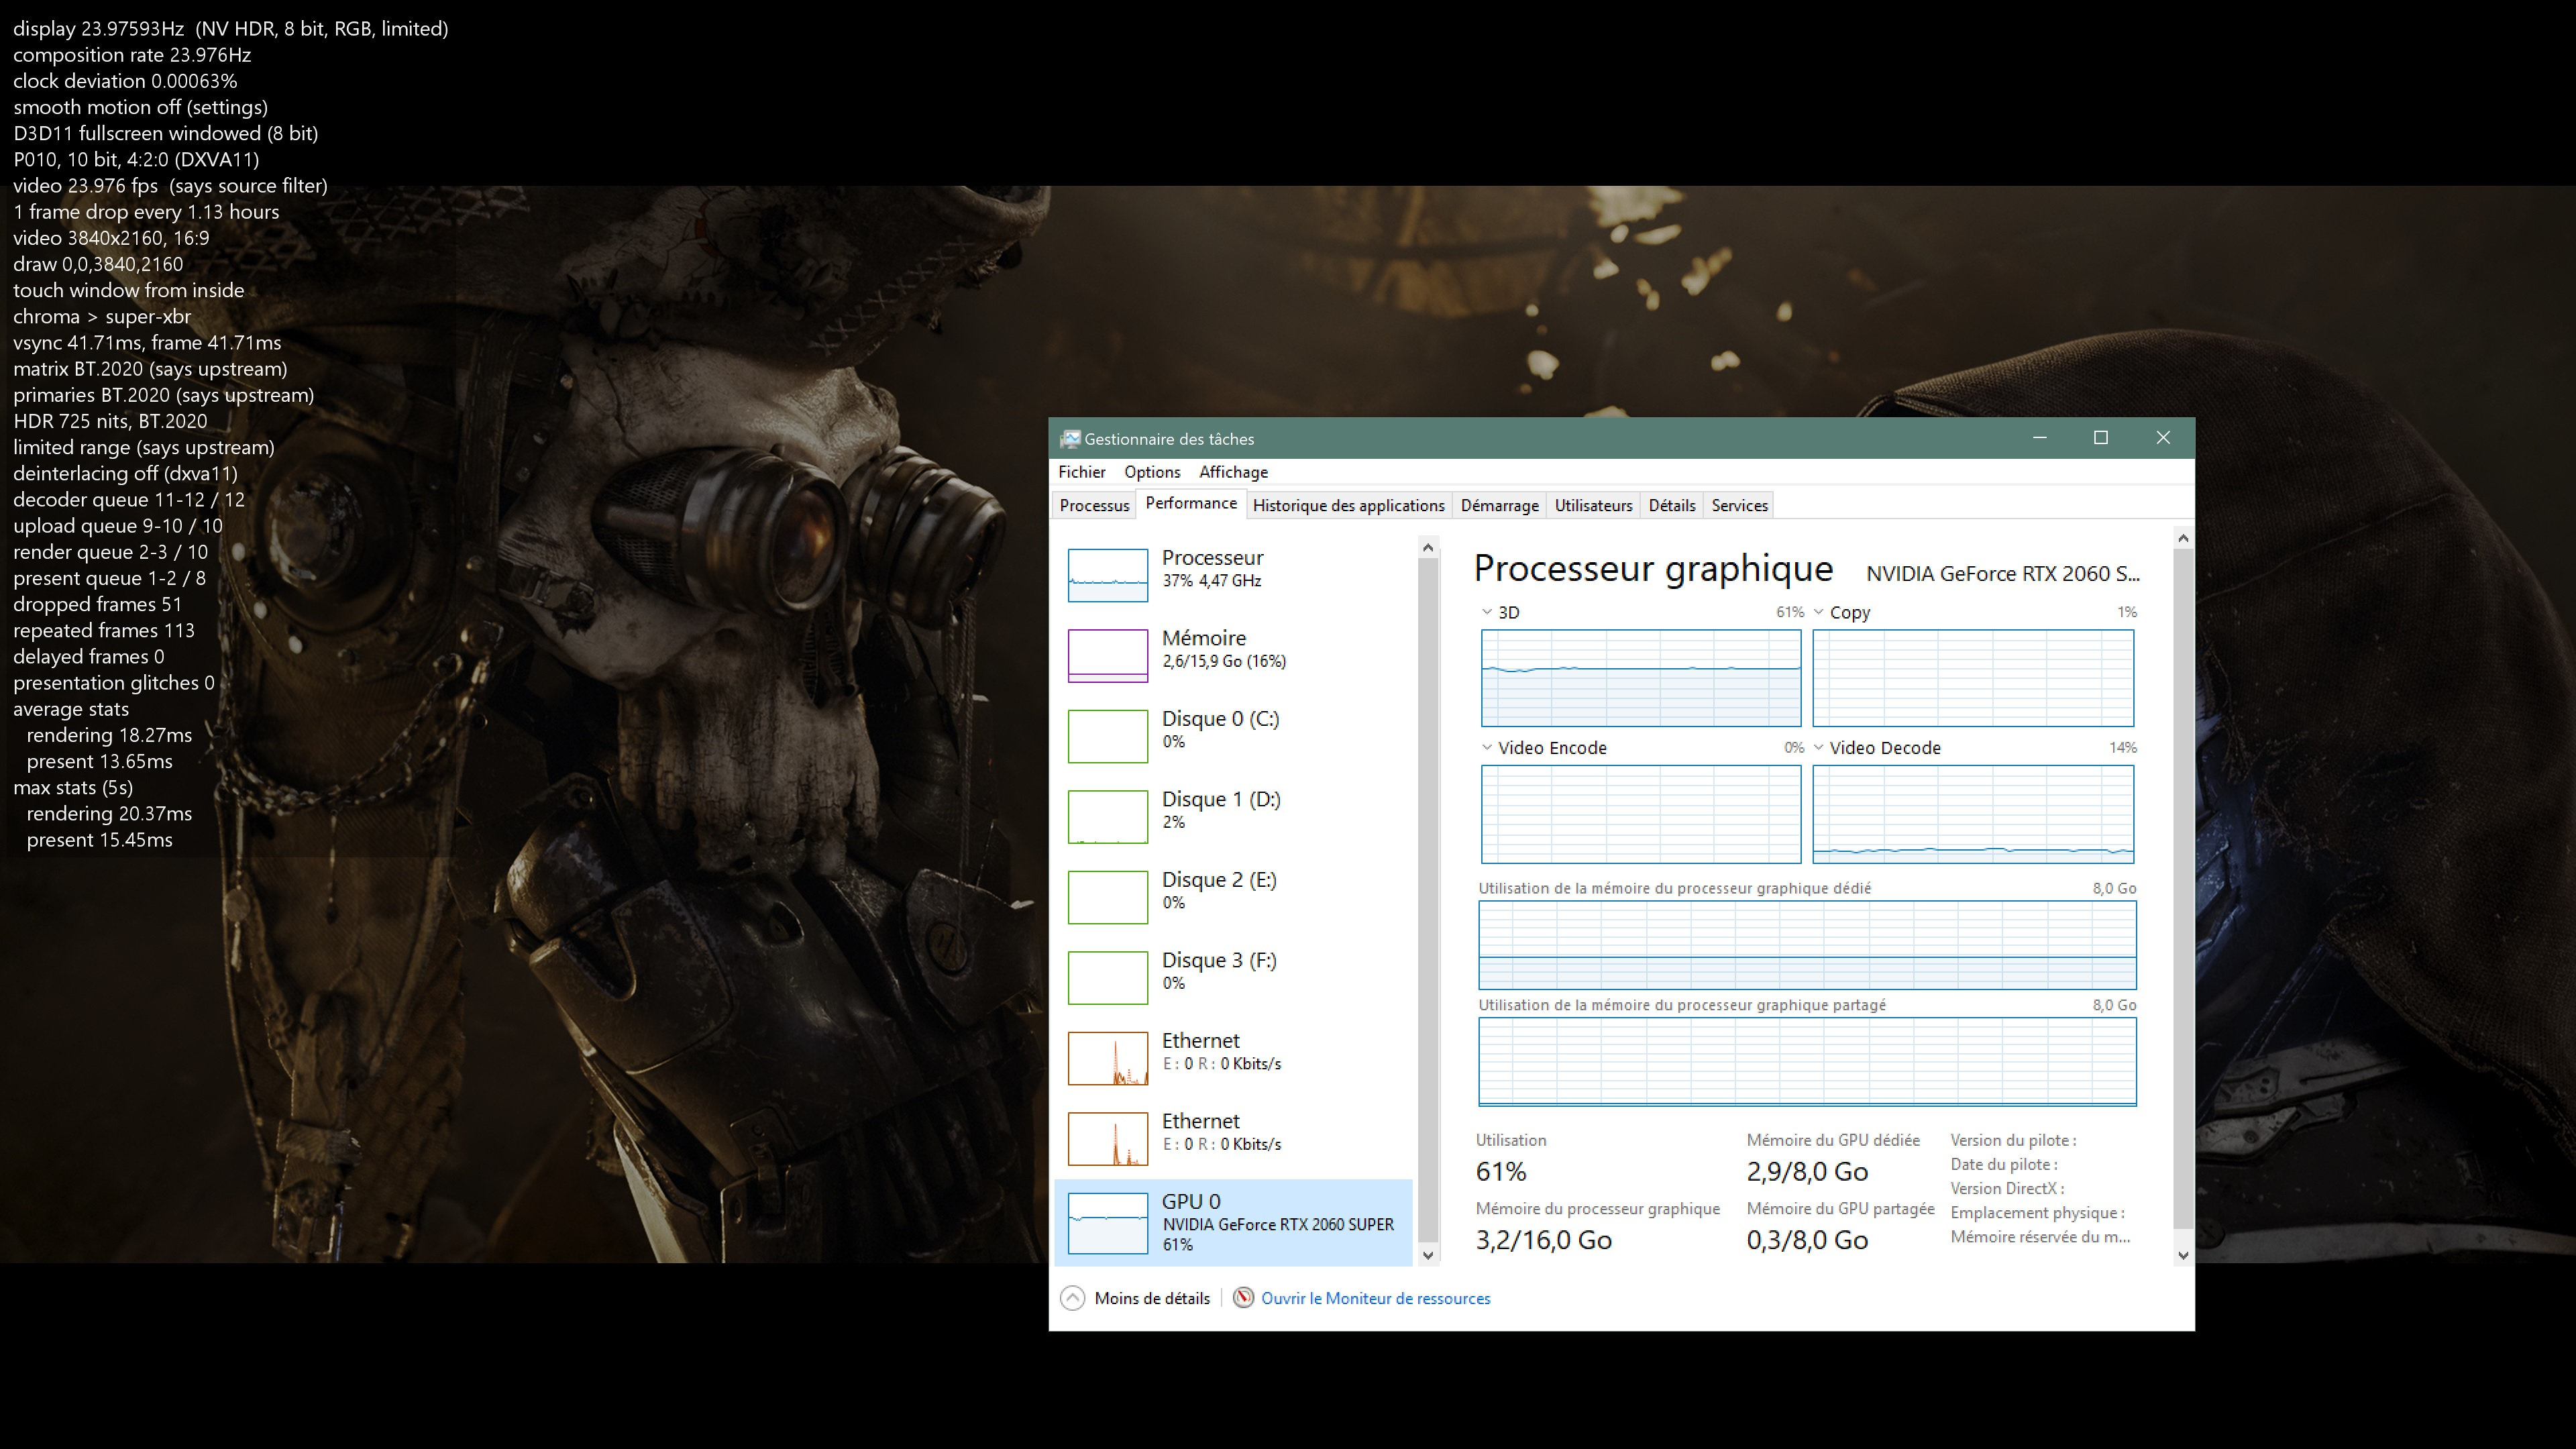Viewport: 2576px width, 1449px height.
Task: Click 'repeated frames 113' overlay line
Action: click(104, 630)
